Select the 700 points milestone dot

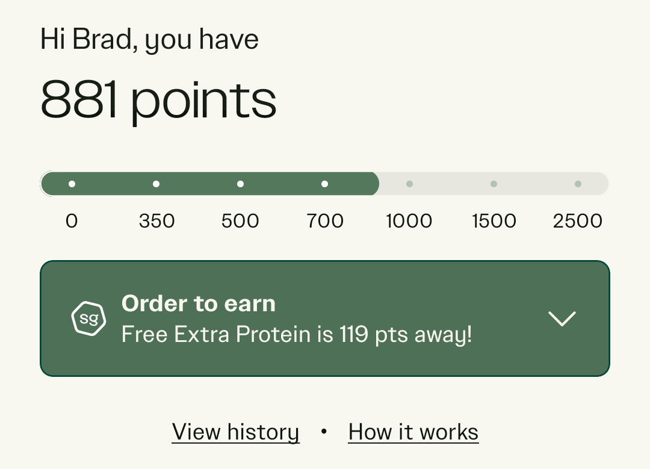(325, 184)
